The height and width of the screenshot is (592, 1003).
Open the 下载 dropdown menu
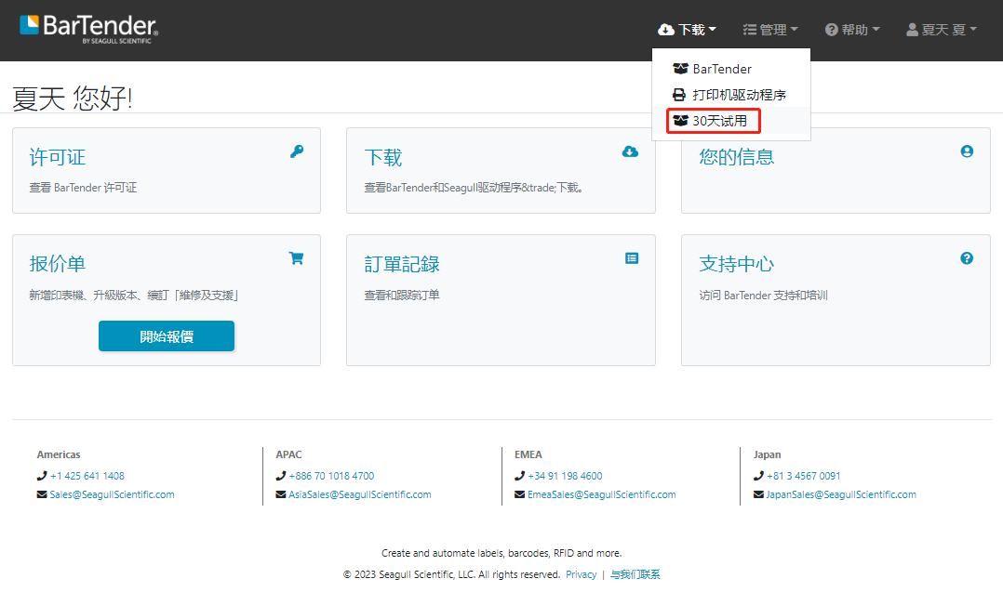687,30
